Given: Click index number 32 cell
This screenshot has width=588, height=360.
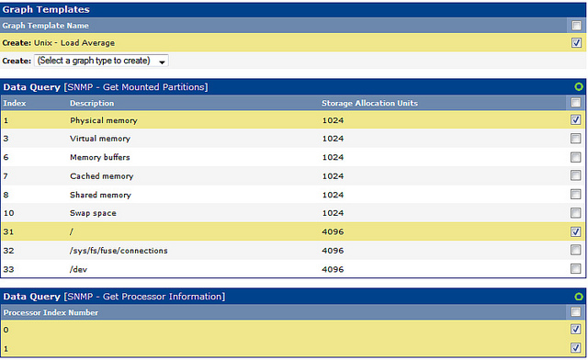Looking at the screenshot, I should [8, 251].
